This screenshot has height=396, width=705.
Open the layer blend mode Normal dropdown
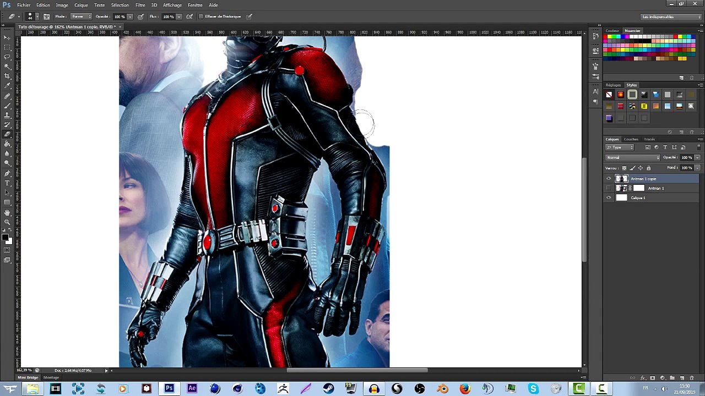click(x=632, y=157)
